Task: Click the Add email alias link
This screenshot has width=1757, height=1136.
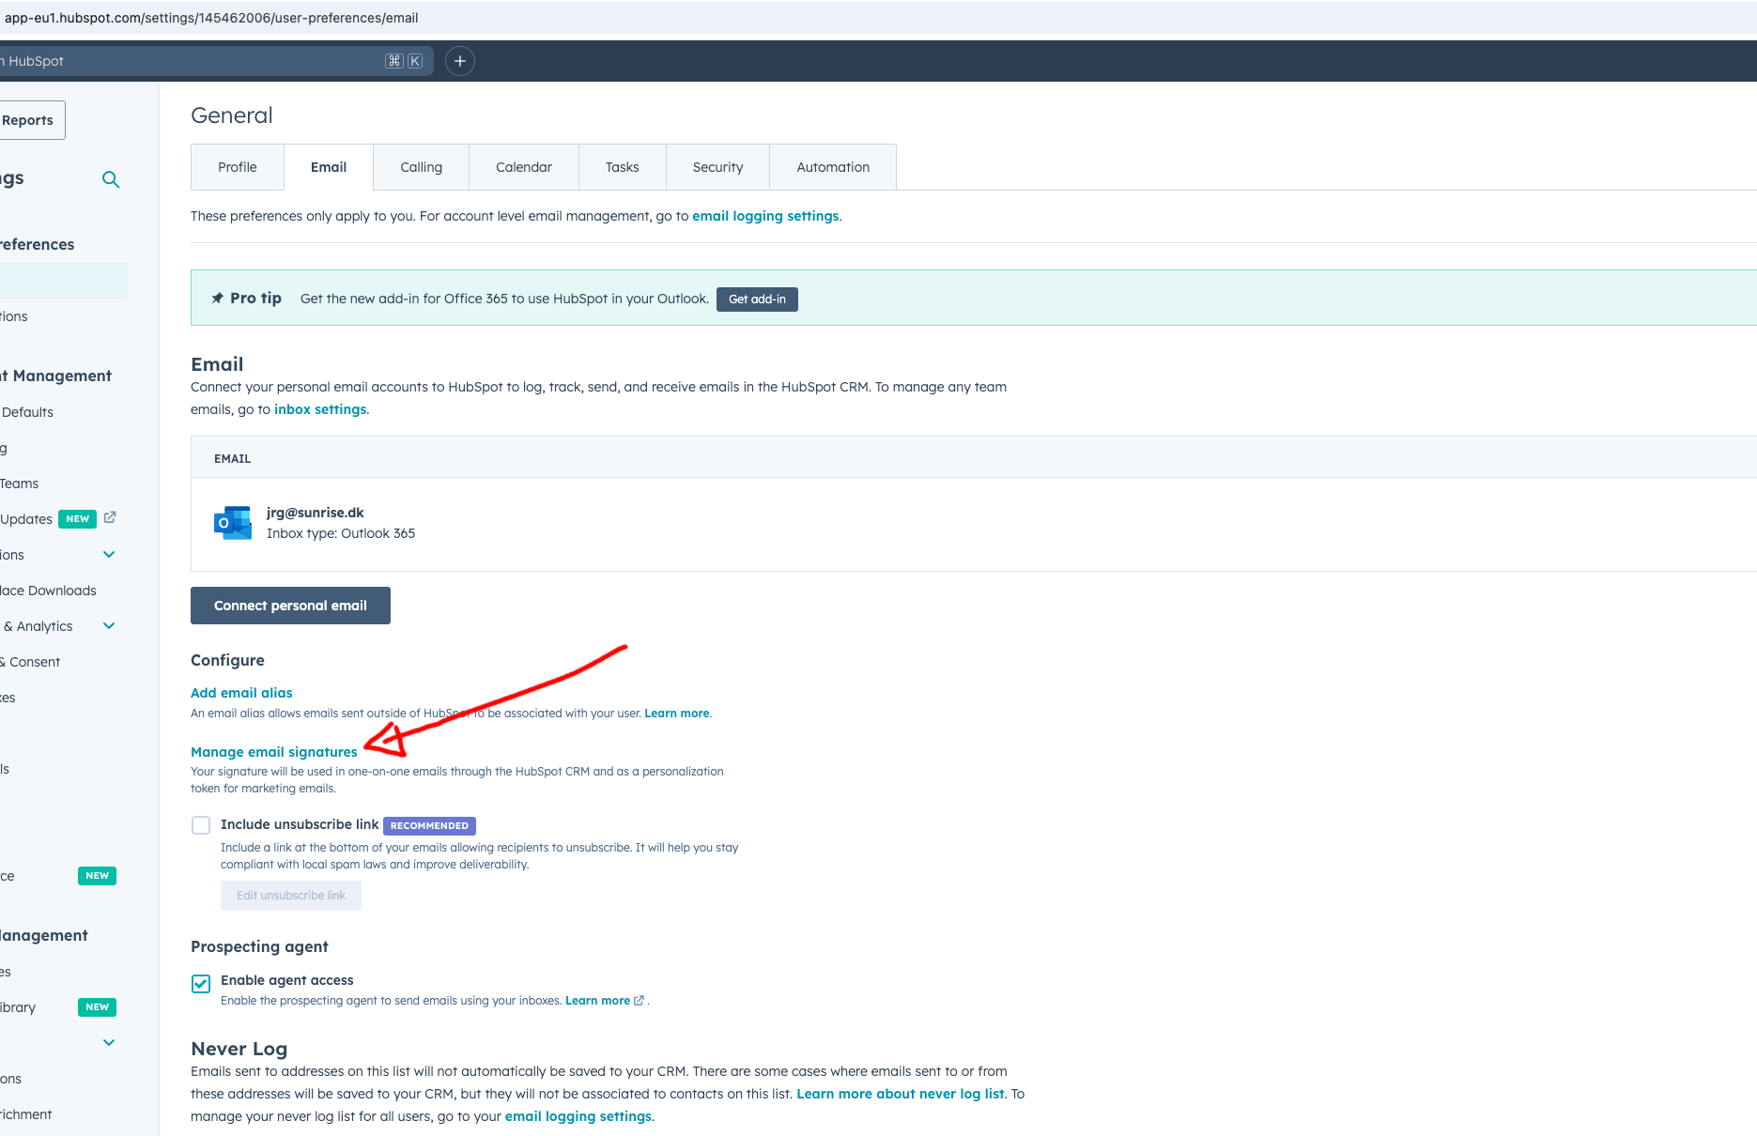Action: pyautogui.click(x=241, y=693)
